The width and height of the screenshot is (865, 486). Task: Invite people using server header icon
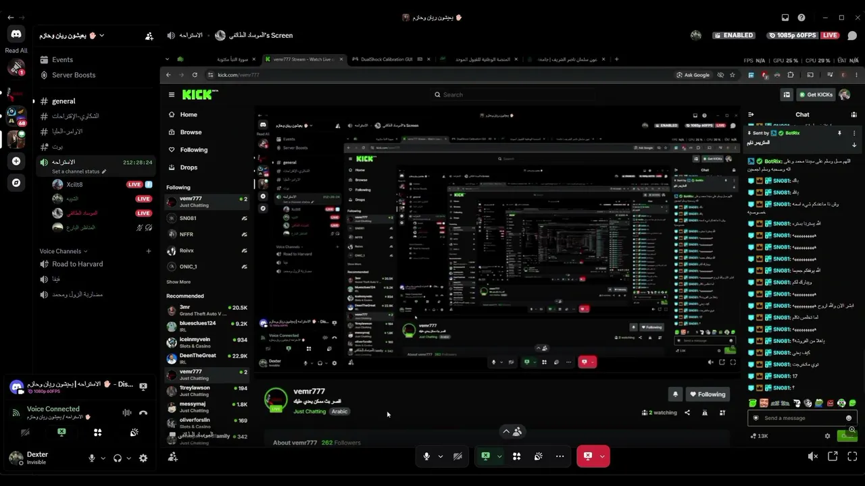(x=149, y=36)
